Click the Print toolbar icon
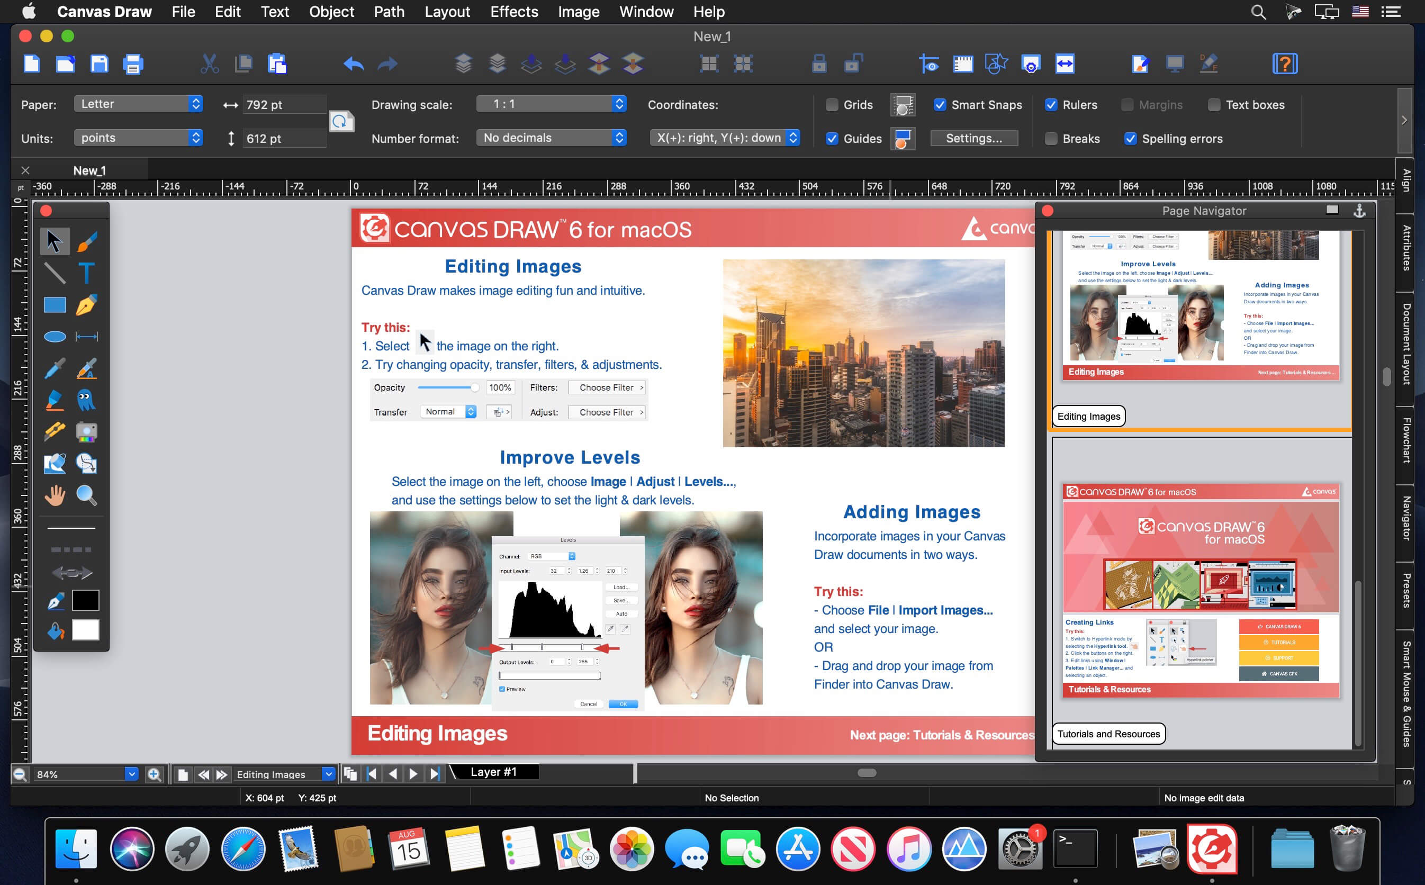The width and height of the screenshot is (1425, 885). [x=133, y=63]
